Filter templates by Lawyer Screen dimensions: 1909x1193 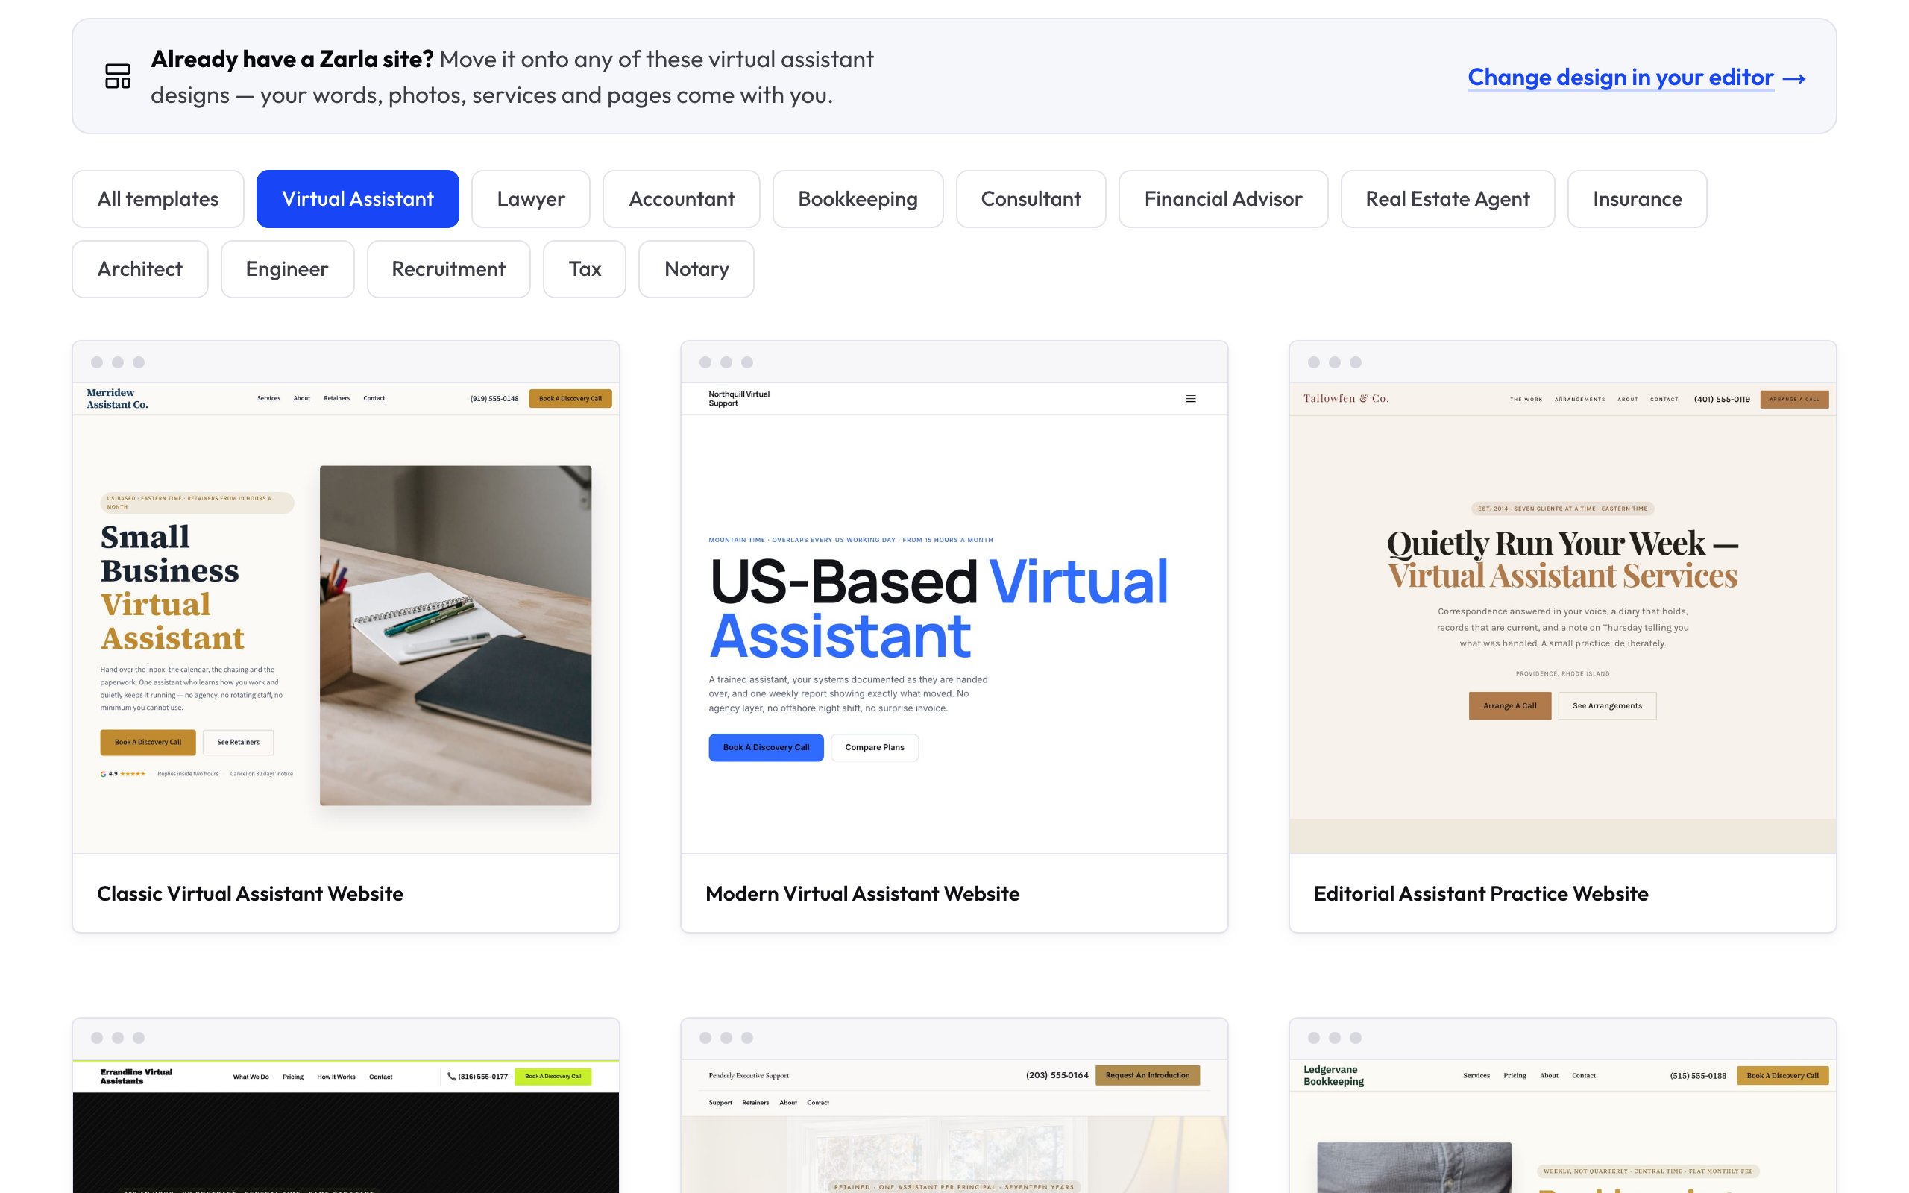(x=531, y=199)
